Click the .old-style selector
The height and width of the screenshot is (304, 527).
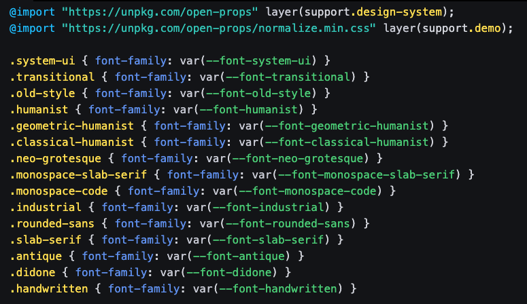click(x=42, y=93)
